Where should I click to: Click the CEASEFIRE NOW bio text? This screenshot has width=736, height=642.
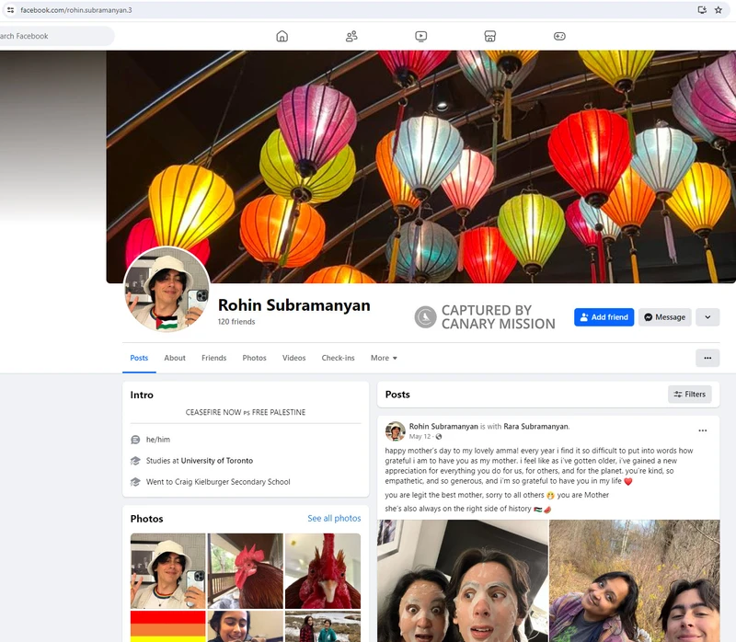pos(245,412)
